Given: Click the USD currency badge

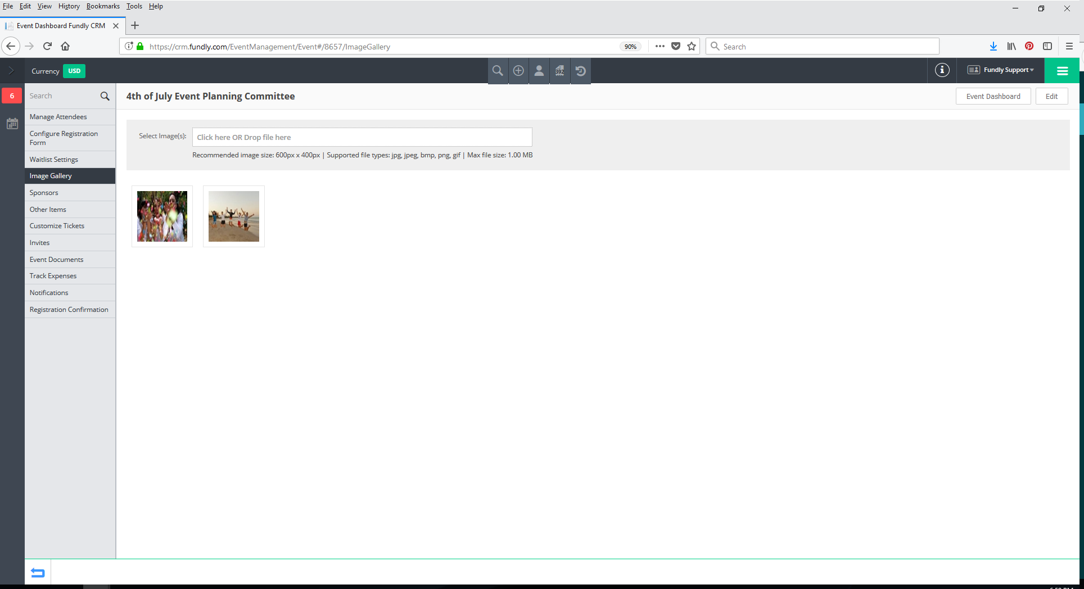Looking at the screenshot, I should (74, 71).
